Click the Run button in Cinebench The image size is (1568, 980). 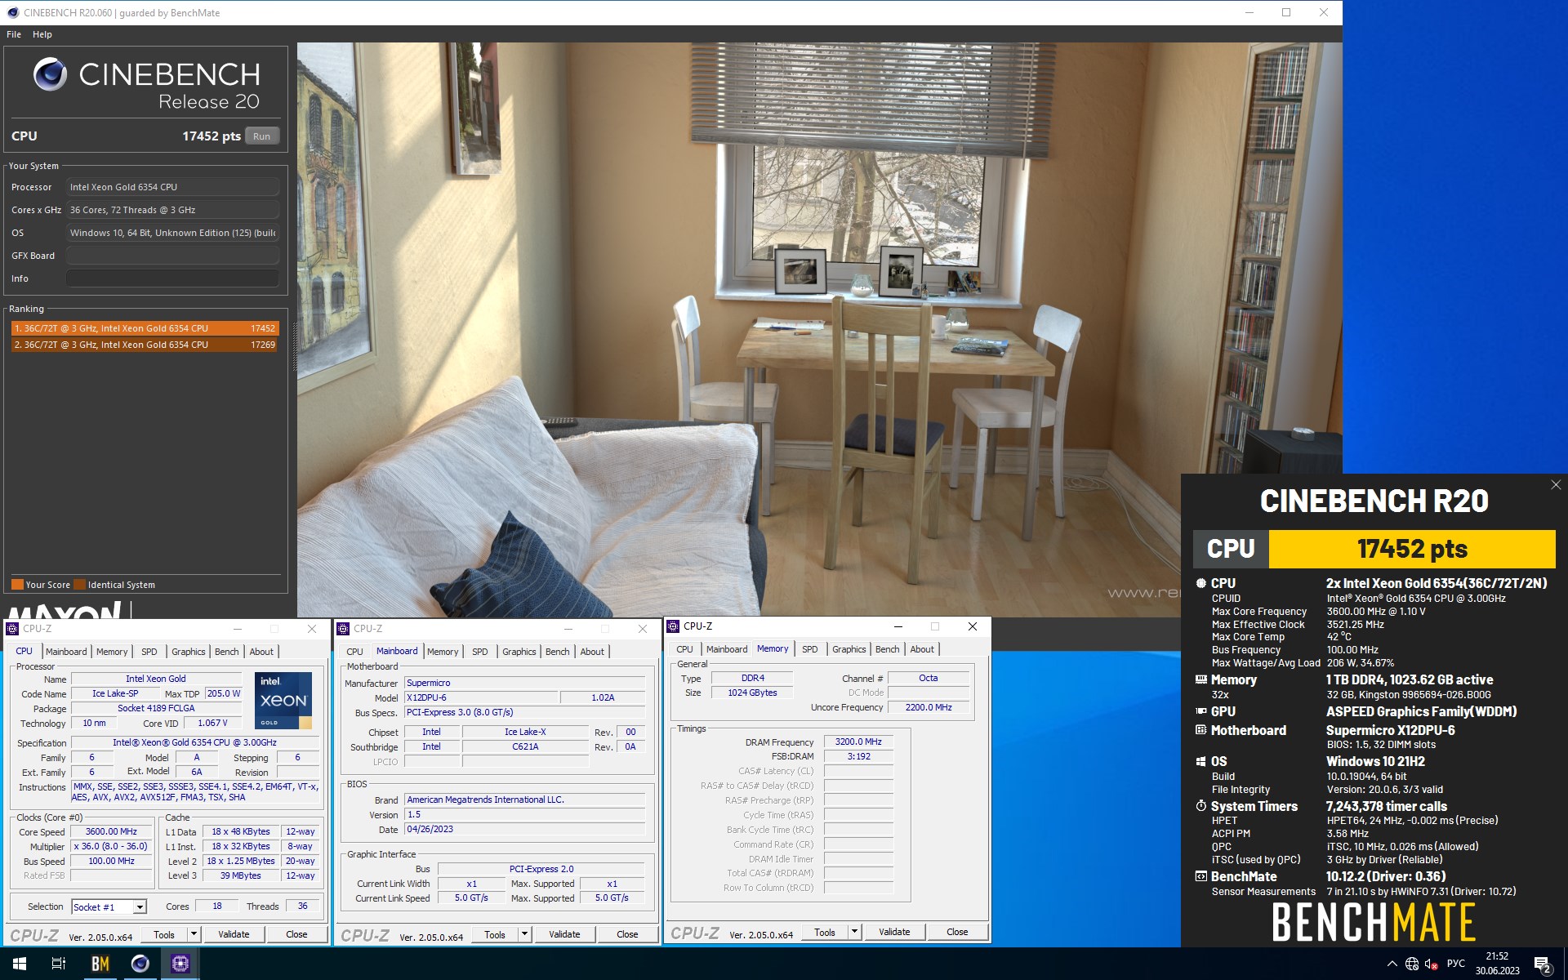261,136
